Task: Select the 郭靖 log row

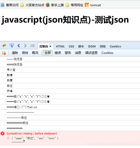Action: [70, 75]
